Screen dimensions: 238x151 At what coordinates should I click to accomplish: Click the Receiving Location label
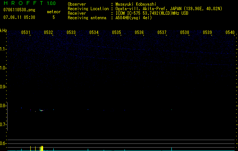coord(88,9)
